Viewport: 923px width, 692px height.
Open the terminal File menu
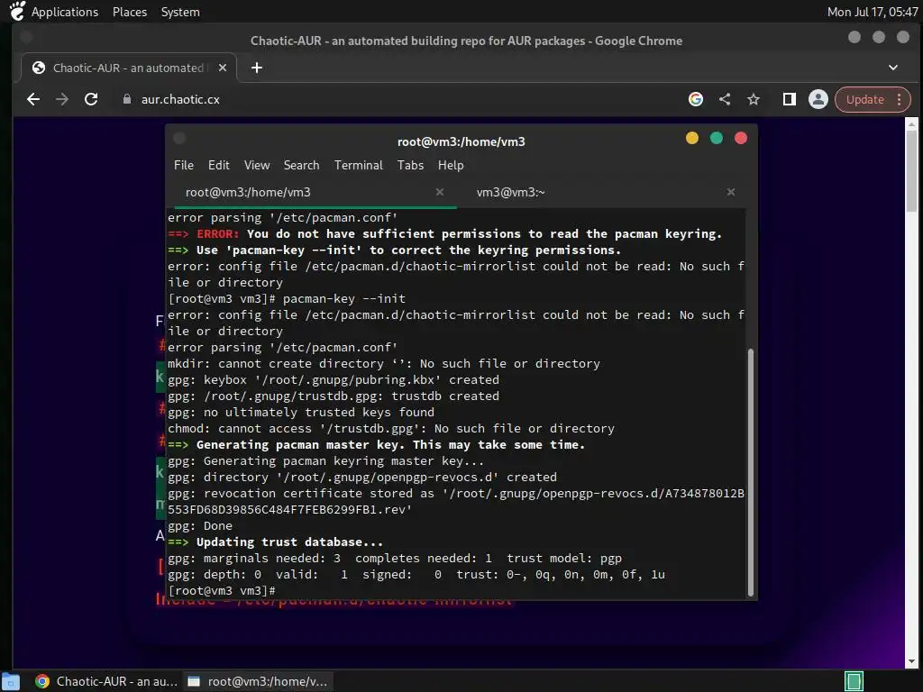pos(184,166)
